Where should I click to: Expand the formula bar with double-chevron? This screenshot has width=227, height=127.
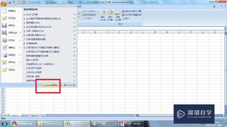(225, 28)
